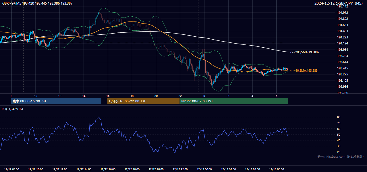Click the RSI(14) 47.9164 indicator label

click(x=13, y=109)
